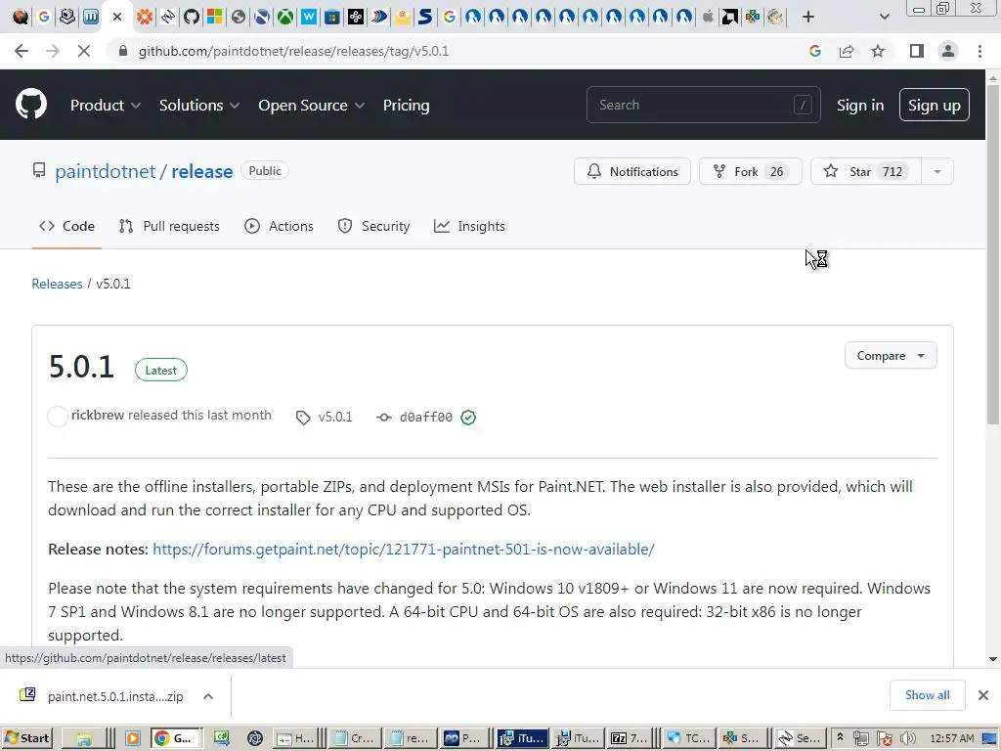Image resolution: width=1001 pixels, height=751 pixels.
Task: Show hidden system tray icons
Action: click(x=840, y=738)
